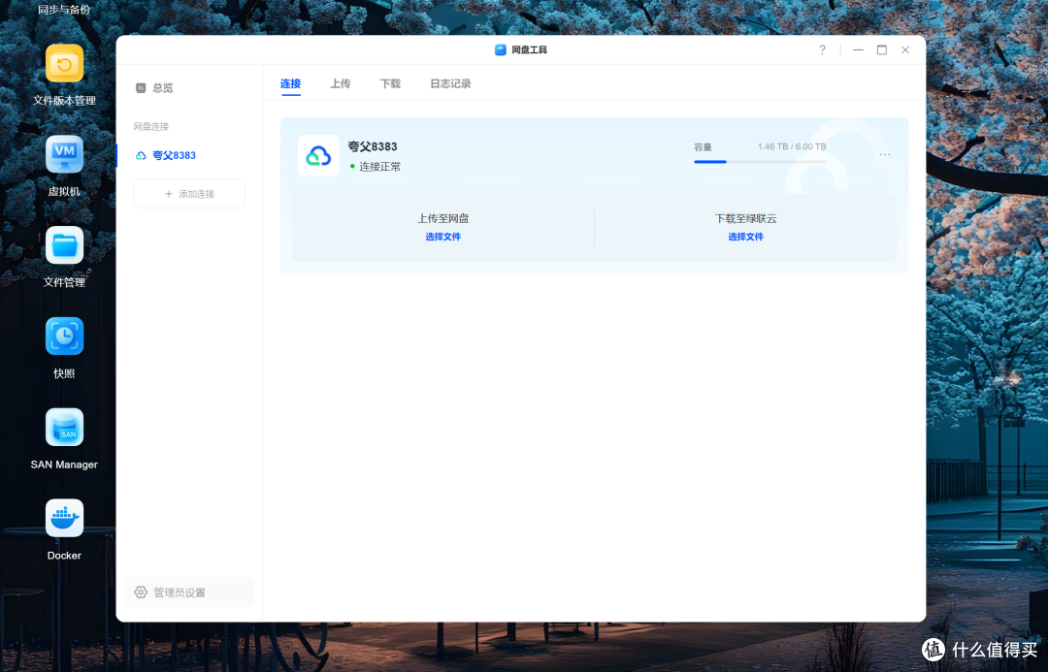Image resolution: width=1048 pixels, height=672 pixels.
Task: Switch to the 下载 tab
Action: pos(390,83)
